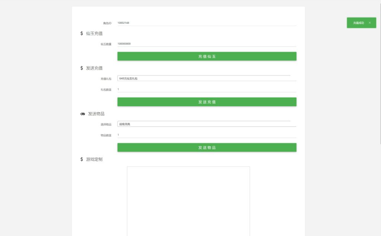Click the 物品数量 item quantity field
The width and height of the screenshot is (381, 236).
pos(206,135)
